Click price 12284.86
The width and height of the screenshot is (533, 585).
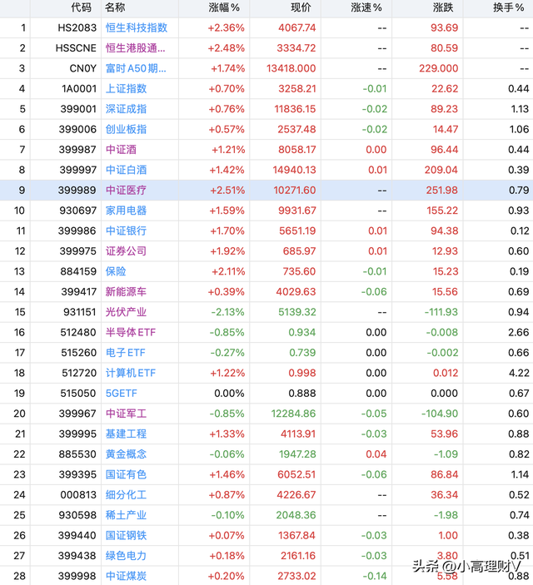tap(294, 414)
